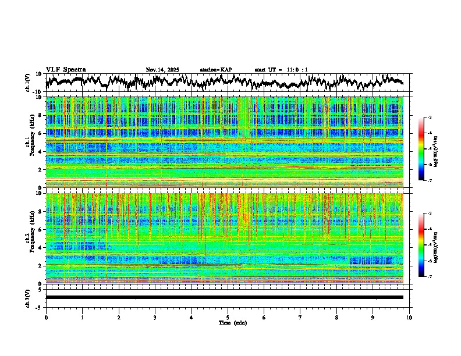
Task: Click the "-3" label on ch.2 color bar
Action: [x=429, y=213]
